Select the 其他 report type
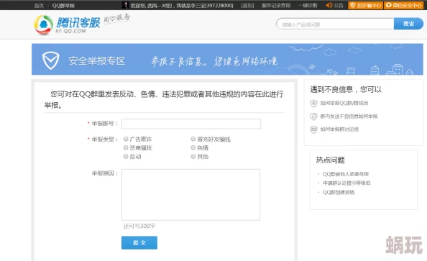This screenshot has height=261, width=427. 193,156
